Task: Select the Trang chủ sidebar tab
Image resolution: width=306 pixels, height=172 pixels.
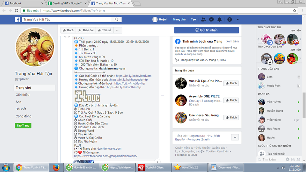Action: pyautogui.click(x=34, y=87)
